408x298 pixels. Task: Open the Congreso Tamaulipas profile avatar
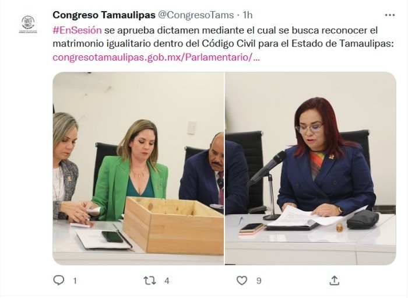tap(28, 24)
